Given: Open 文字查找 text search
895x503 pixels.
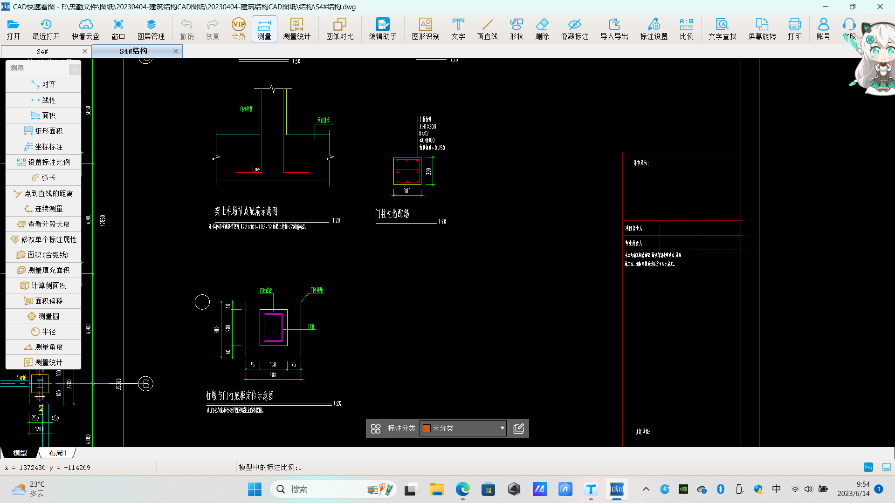Looking at the screenshot, I should click(723, 29).
